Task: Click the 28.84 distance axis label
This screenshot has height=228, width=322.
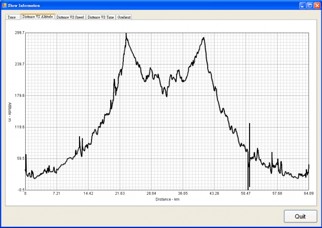Action: pos(151,193)
